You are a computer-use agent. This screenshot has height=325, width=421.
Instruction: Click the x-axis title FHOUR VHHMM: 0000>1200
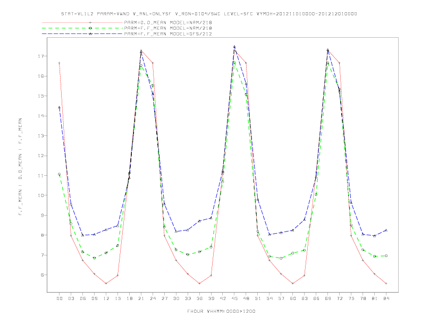[221, 311]
